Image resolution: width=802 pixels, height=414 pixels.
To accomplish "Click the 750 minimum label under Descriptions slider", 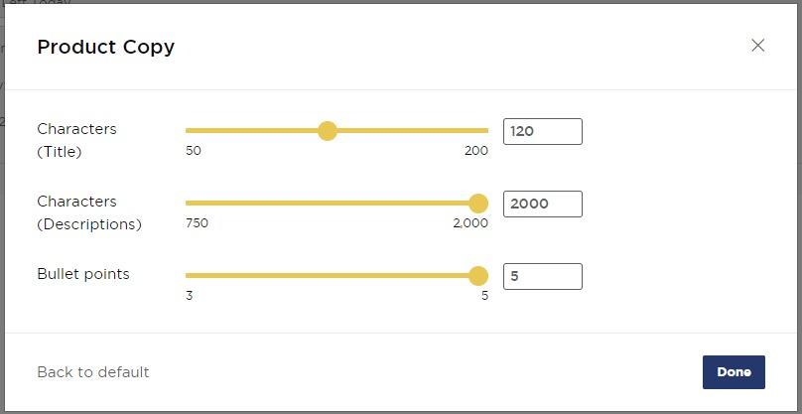I will pyautogui.click(x=197, y=223).
